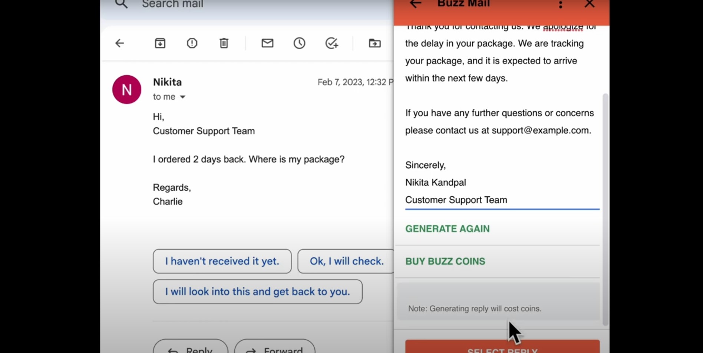Delete this email with the trash icon
The image size is (703, 353).
[x=224, y=43]
